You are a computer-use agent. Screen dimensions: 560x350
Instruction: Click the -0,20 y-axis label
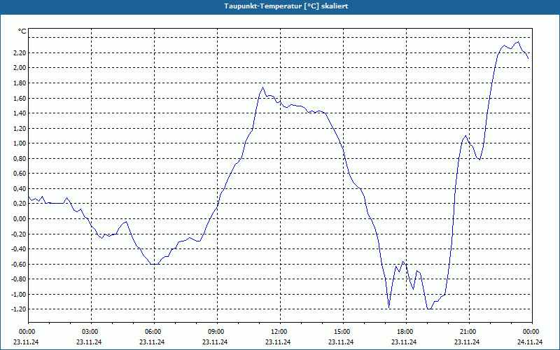pos(20,234)
